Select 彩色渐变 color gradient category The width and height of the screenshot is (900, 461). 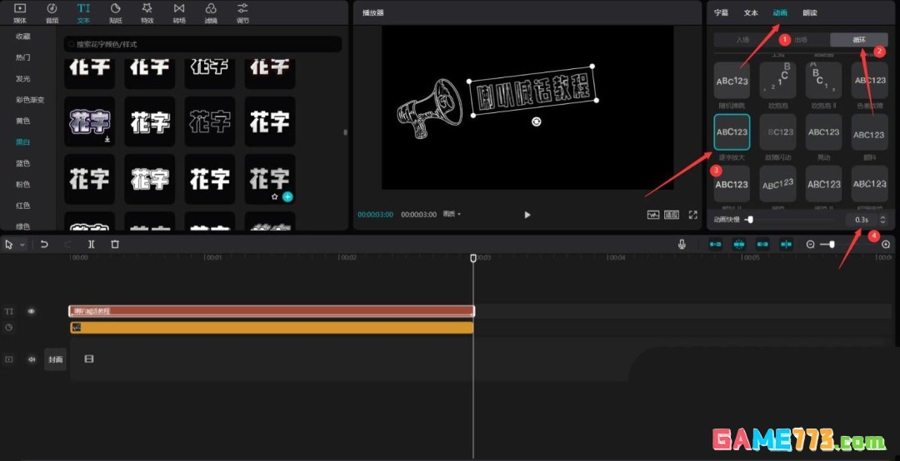click(x=30, y=100)
